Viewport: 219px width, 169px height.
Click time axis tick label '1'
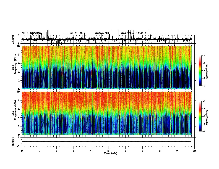click(39, 151)
